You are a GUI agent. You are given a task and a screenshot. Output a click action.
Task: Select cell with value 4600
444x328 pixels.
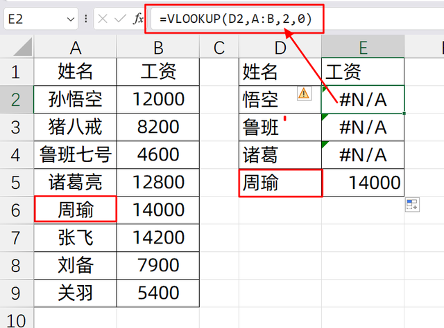[158, 155]
